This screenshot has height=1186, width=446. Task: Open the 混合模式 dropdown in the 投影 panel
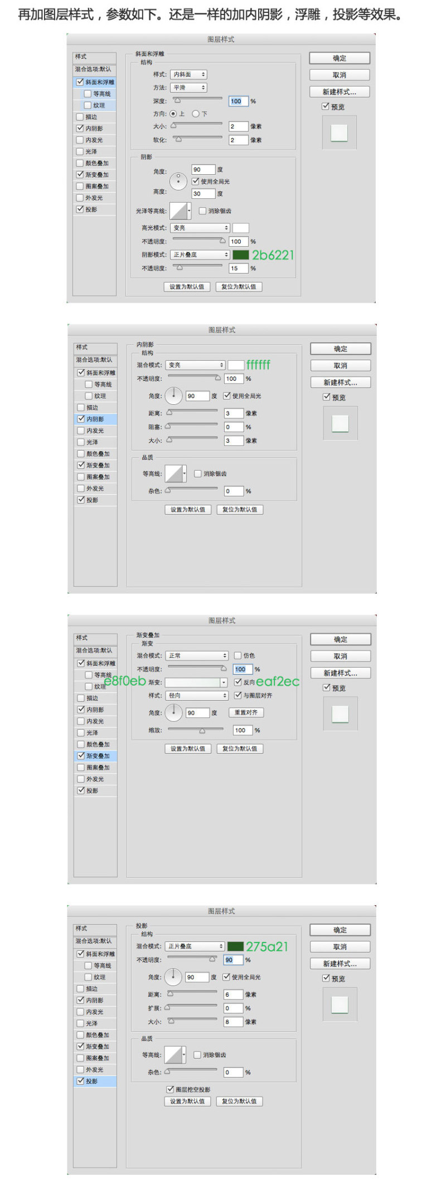195,946
